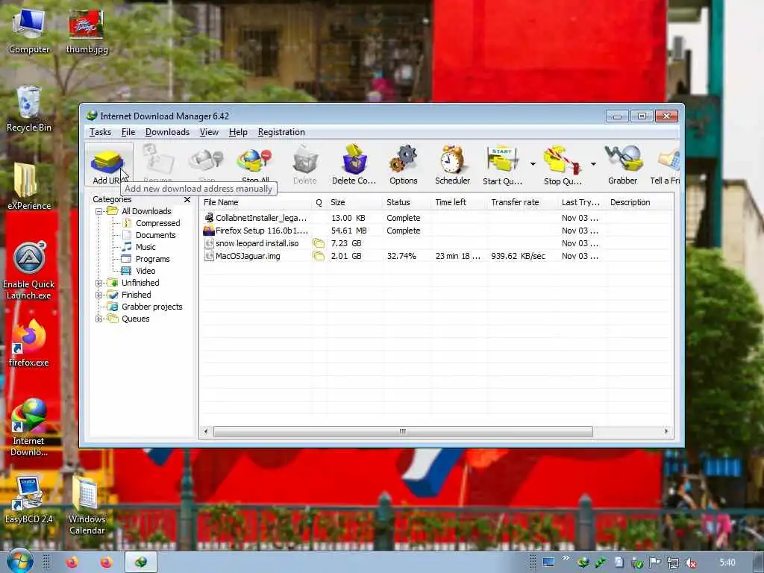Click the first Firefox taskbar icon
Viewport: 764px width, 573px height.
coord(72,562)
